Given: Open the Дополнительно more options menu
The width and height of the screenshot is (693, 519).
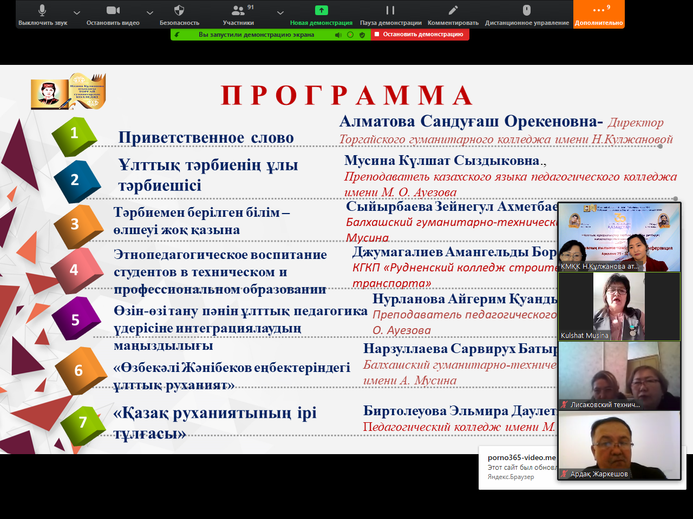Looking at the screenshot, I should pyautogui.click(x=599, y=14).
